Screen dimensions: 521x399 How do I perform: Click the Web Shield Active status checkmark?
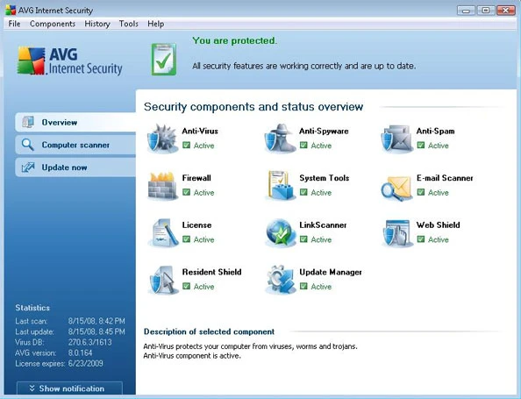pos(421,239)
